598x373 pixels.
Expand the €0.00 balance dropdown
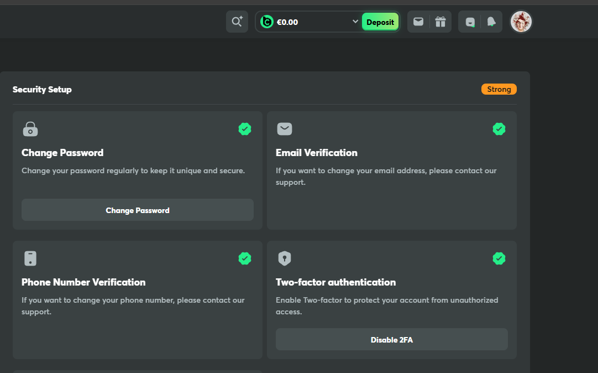(355, 22)
